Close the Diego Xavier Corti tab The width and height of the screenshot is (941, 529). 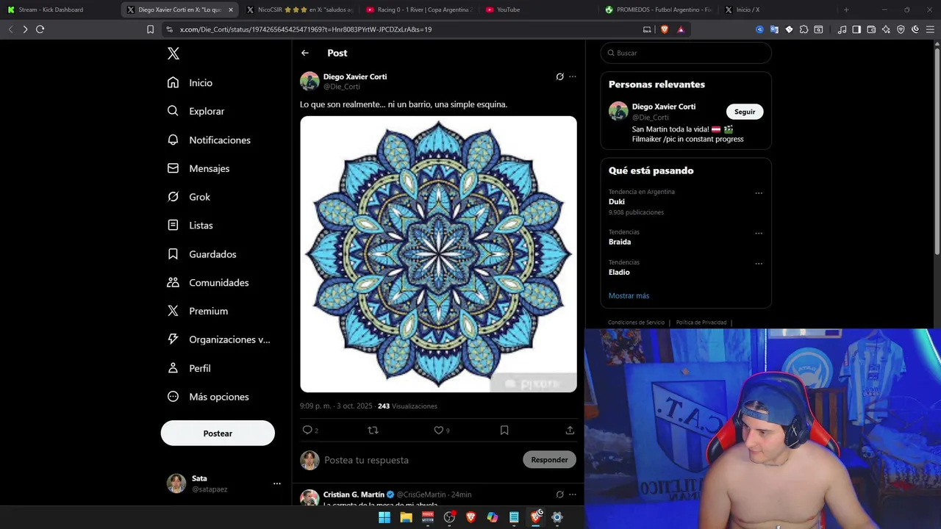click(231, 10)
